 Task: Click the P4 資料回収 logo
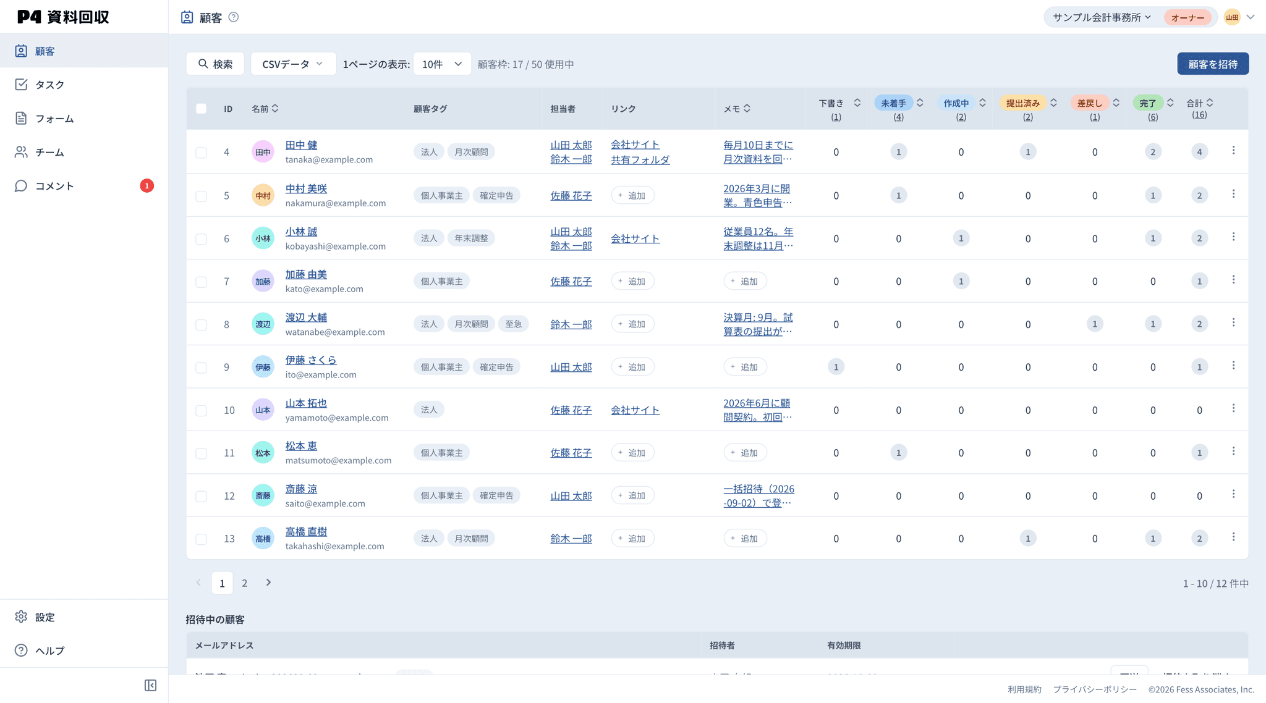coord(64,17)
